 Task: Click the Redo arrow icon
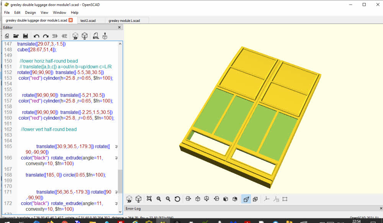pyautogui.click(x=46, y=36)
